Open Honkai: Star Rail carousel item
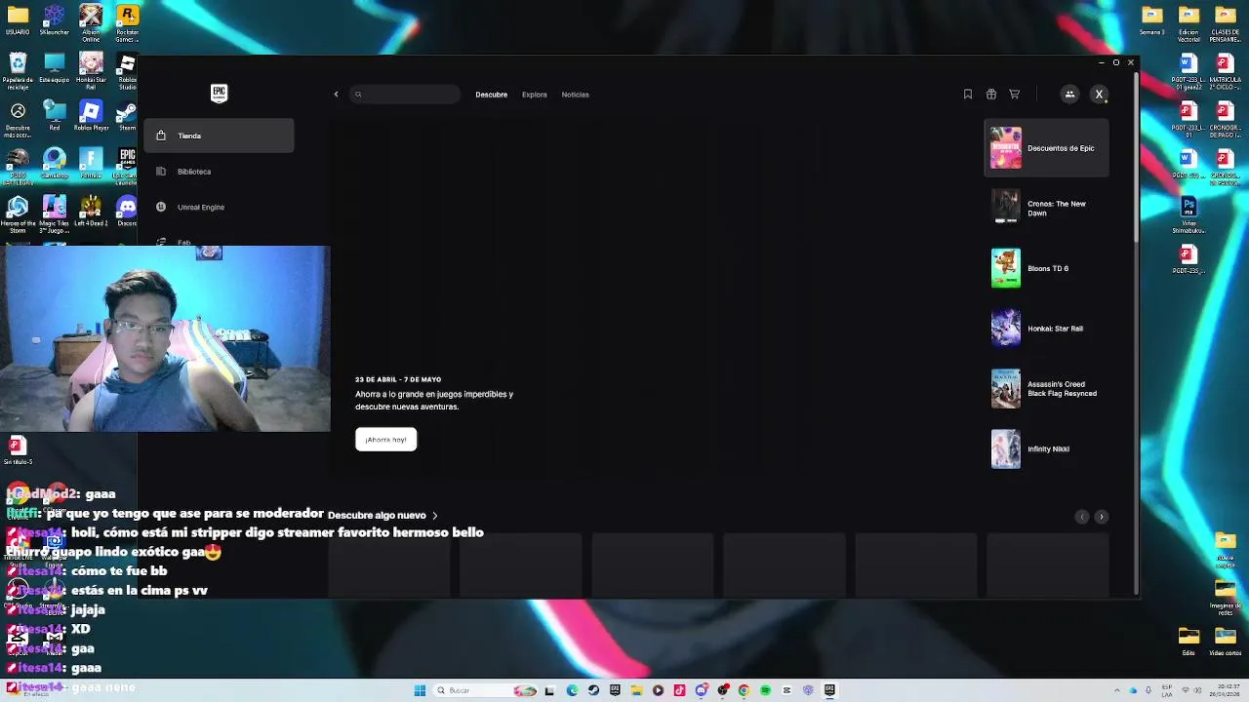Screen dimensions: 1249x702 pos(1046,329)
